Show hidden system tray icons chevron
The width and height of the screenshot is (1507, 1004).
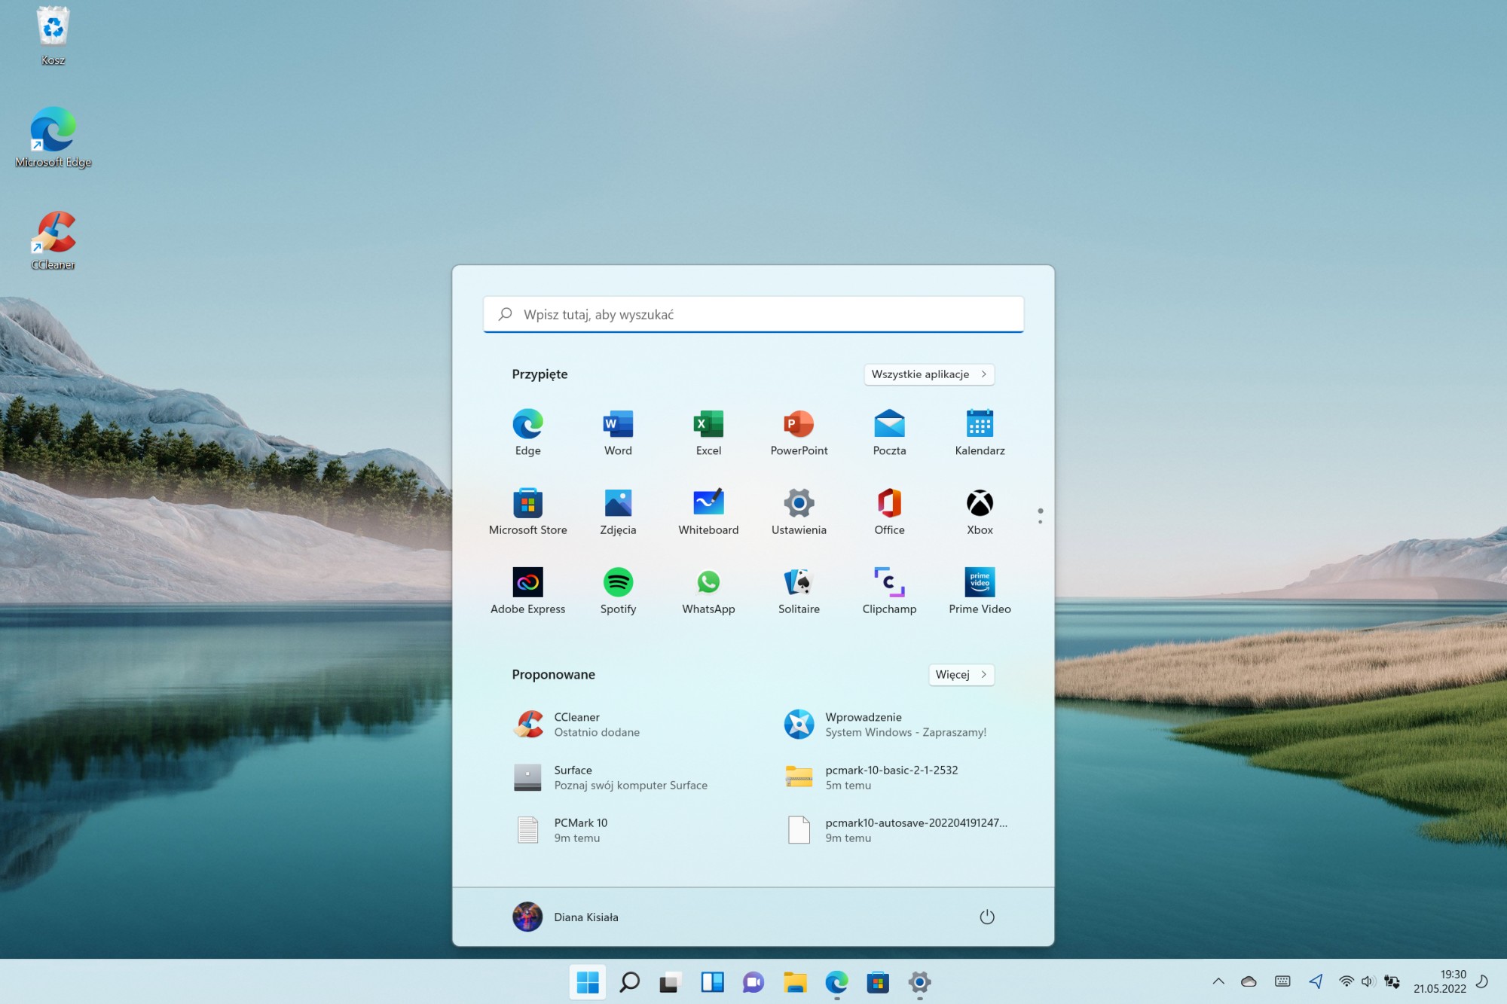[x=1218, y=981]
